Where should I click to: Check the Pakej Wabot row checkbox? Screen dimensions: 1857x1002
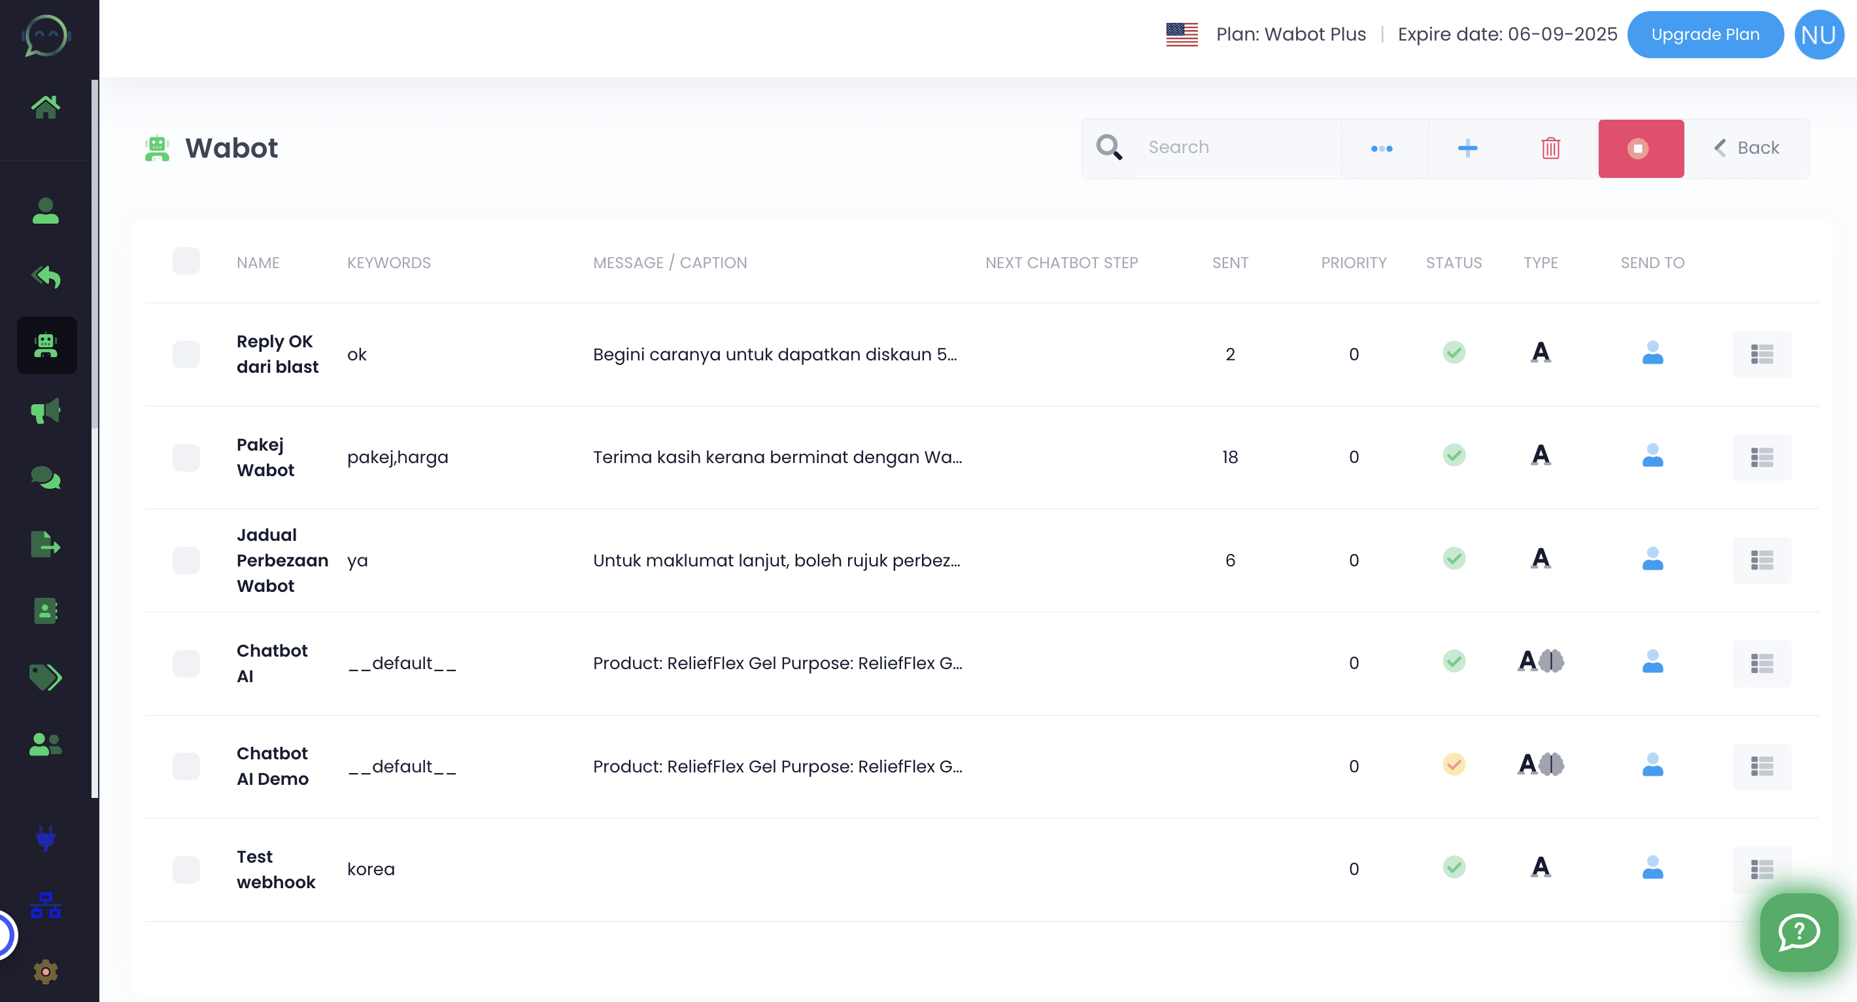pos(186,457)
